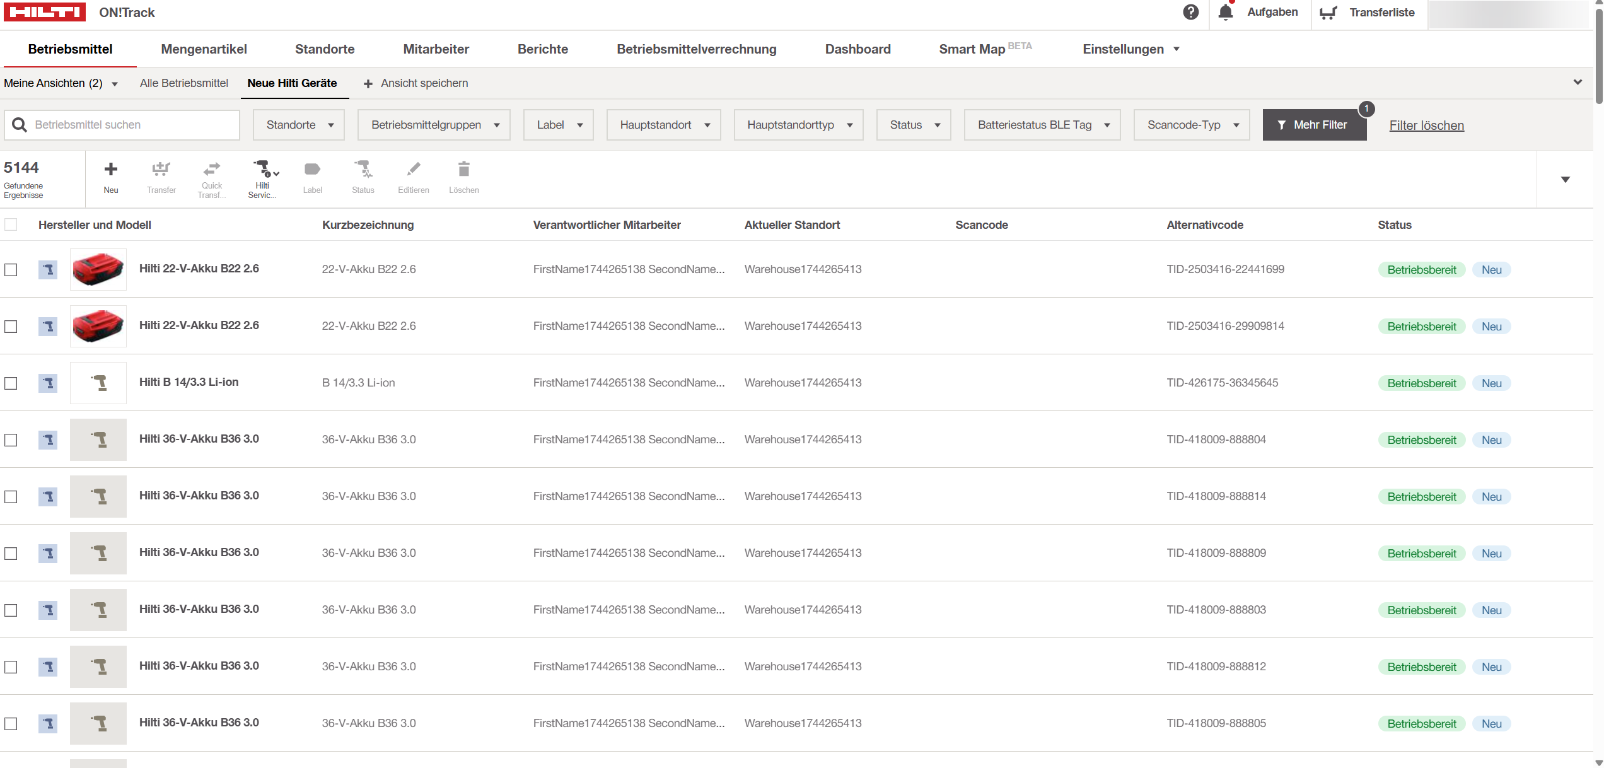Switch to the Mitarbeiter tab
The width and height of the screenshot is (1604, 768).
[436, 49]
